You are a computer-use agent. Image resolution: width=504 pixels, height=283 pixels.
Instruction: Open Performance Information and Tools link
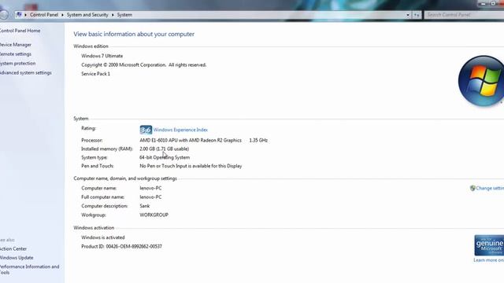click(x=30, y=270)
